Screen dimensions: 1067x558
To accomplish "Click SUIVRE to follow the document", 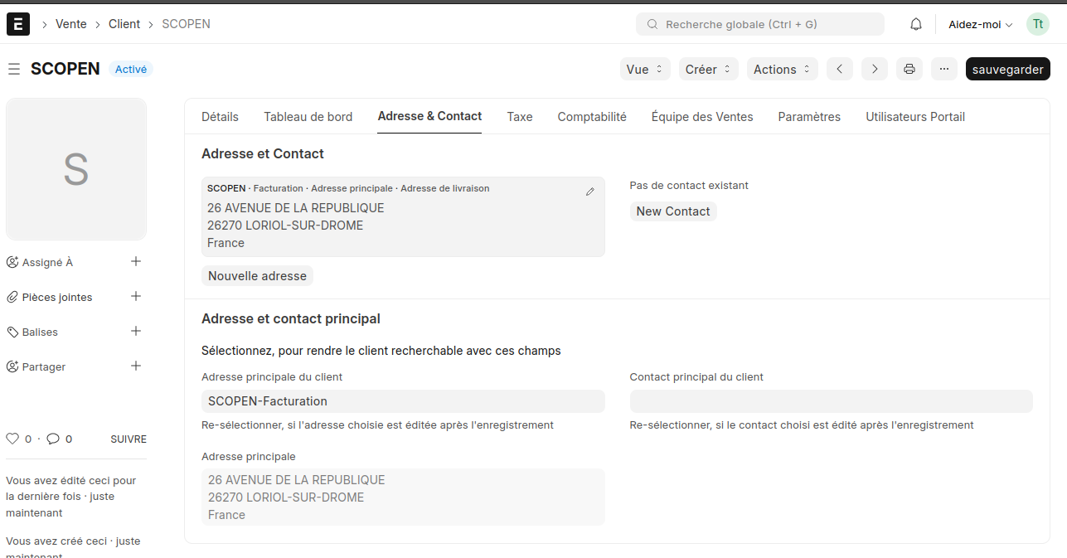I will pyautogui.click(x=129, y=439).
